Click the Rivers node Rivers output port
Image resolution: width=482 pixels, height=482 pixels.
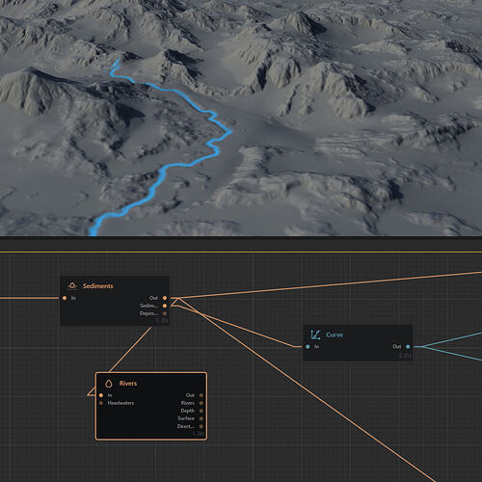point(201,403)
